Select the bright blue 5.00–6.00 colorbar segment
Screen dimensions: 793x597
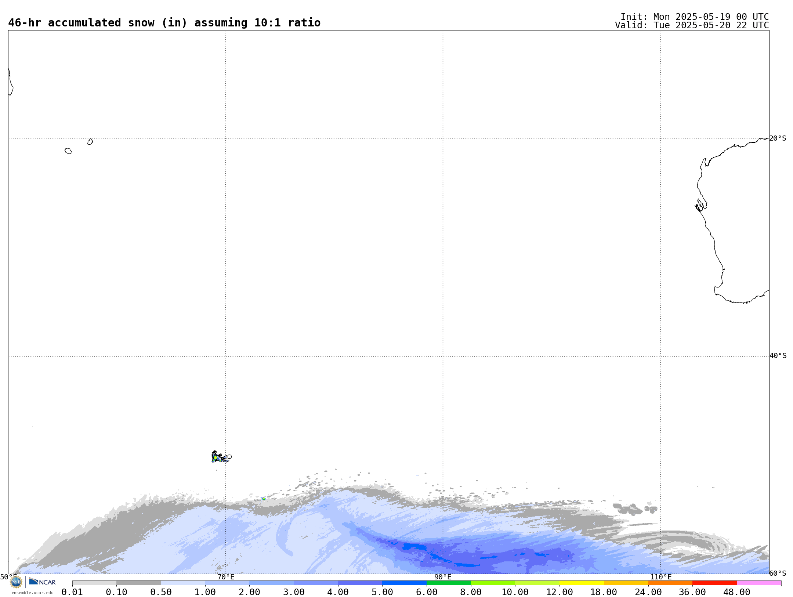point(405,583)
